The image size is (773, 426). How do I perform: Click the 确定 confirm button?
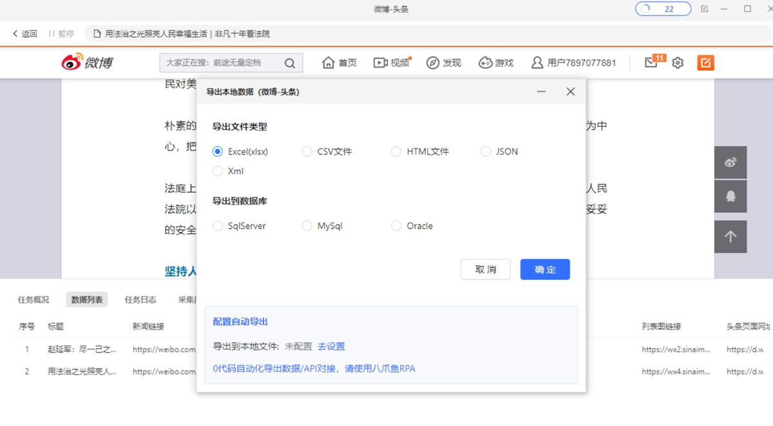[545, 270]
